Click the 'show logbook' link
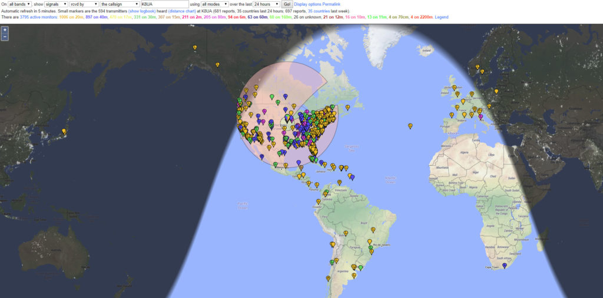 click(142, 11)
